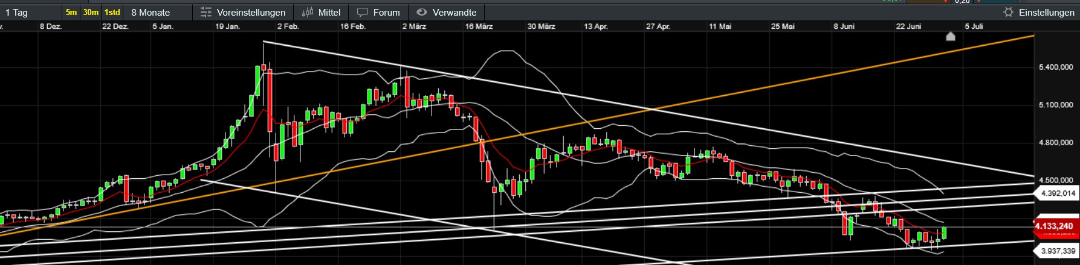Open Voreinstellungen via the sliders icon
1080x265 pixels.
pyautogui.click(x=206, y=12)
